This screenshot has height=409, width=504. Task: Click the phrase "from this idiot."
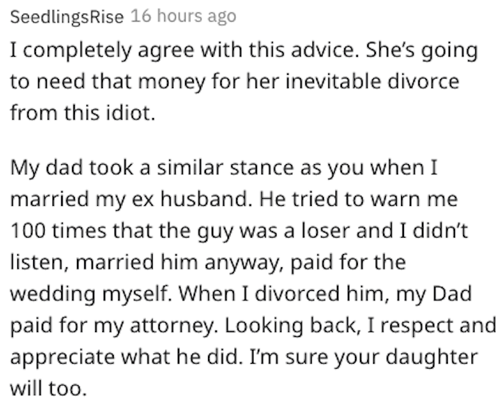(x=83, y=113)
